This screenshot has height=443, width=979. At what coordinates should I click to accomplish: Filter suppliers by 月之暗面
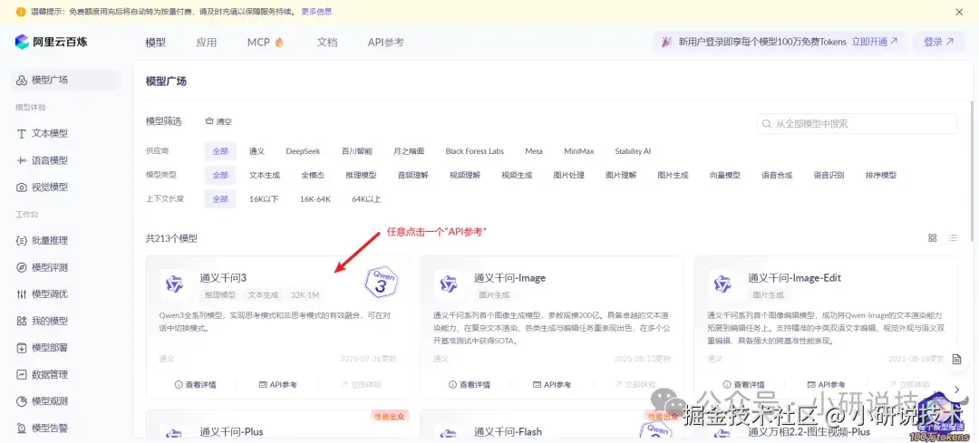(409, 151)
